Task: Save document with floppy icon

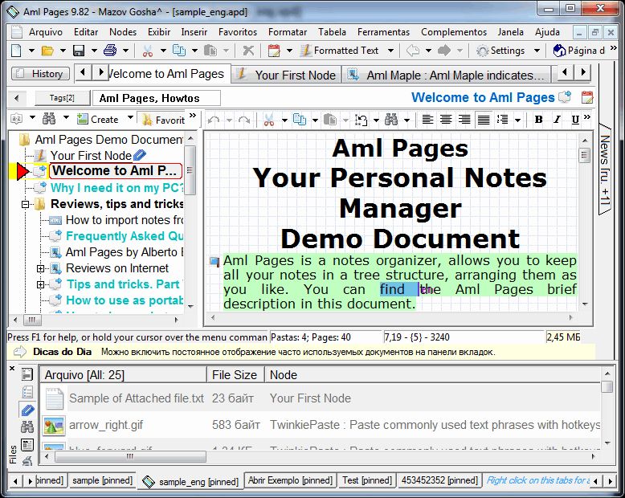Action: pyautogui.click(x=79, y=51)
